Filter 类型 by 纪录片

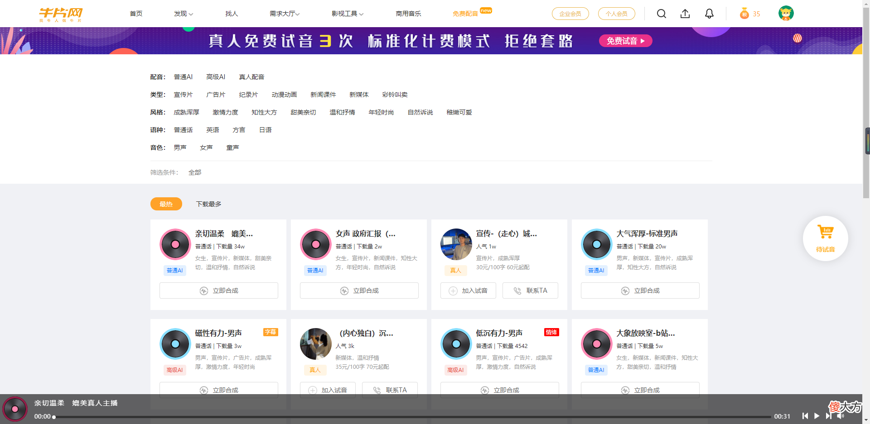[248, 95]
